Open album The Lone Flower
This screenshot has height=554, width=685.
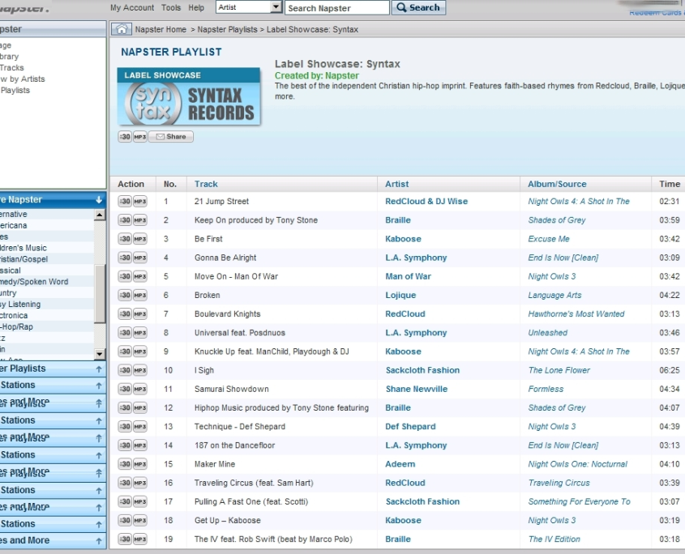click(559, 370)
